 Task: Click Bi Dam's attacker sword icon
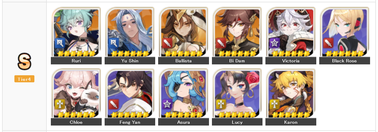[x=221, y=43]
